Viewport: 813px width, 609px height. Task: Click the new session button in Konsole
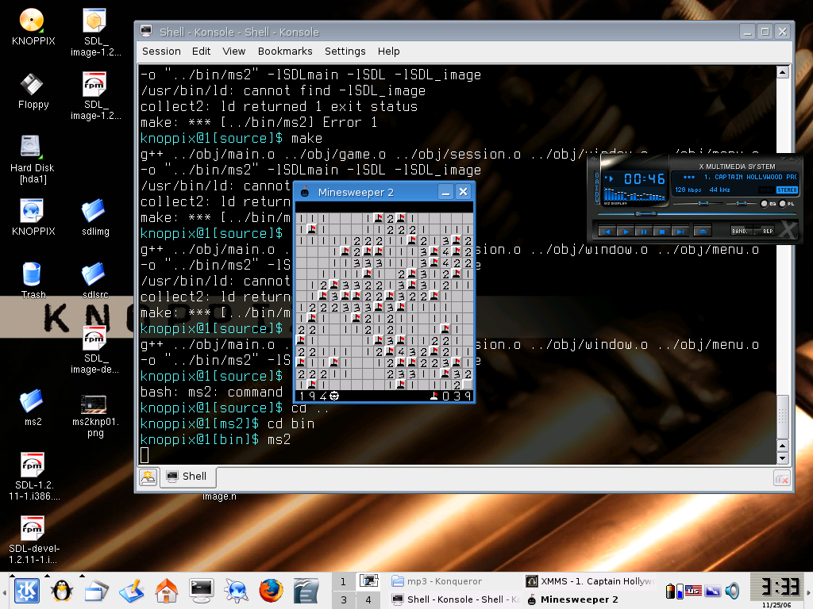(148, 477)
